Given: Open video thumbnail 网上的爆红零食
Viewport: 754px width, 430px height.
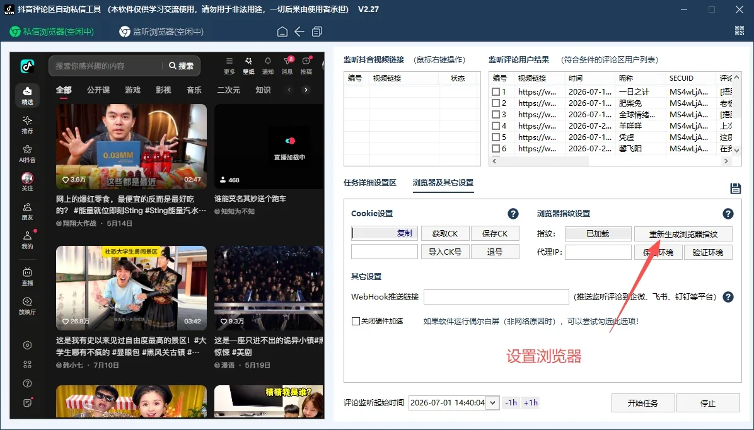Looking at the screenshot, I should (131, 147).
